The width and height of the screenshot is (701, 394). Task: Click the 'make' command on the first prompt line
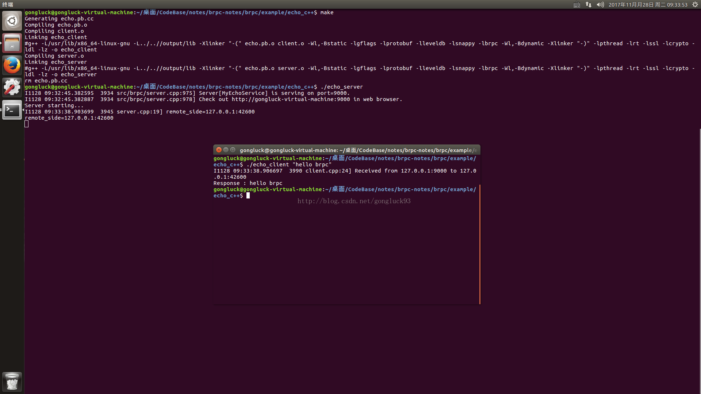pos(327,12)
